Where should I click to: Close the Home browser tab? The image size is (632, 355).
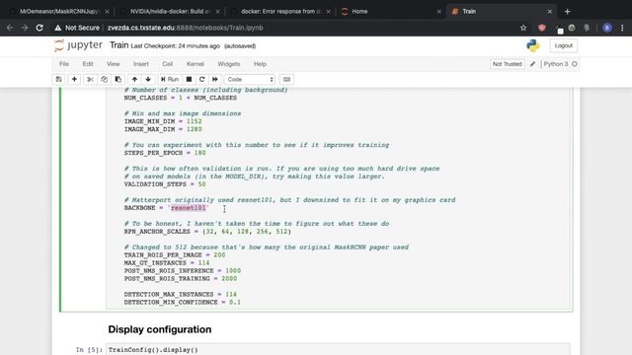click(438, 12)
